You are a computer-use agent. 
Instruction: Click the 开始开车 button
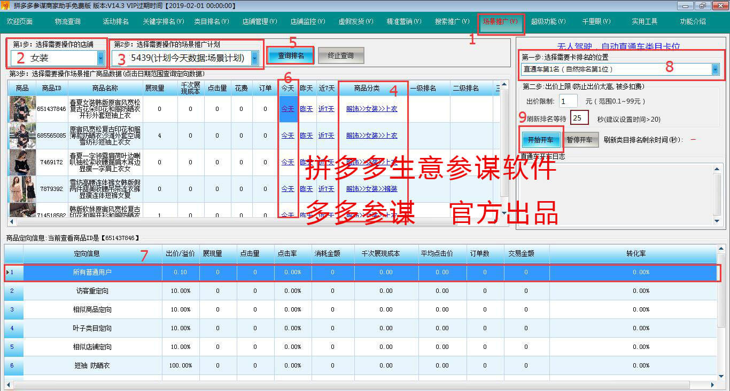point(541,140)
